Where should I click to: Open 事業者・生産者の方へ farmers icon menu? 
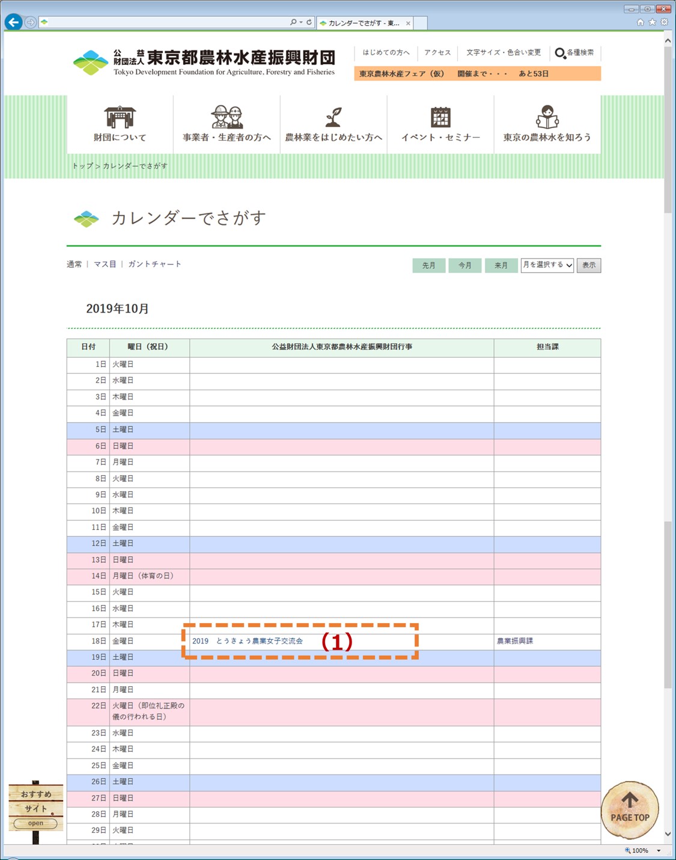pyautogui.click(x=227, y=124)
